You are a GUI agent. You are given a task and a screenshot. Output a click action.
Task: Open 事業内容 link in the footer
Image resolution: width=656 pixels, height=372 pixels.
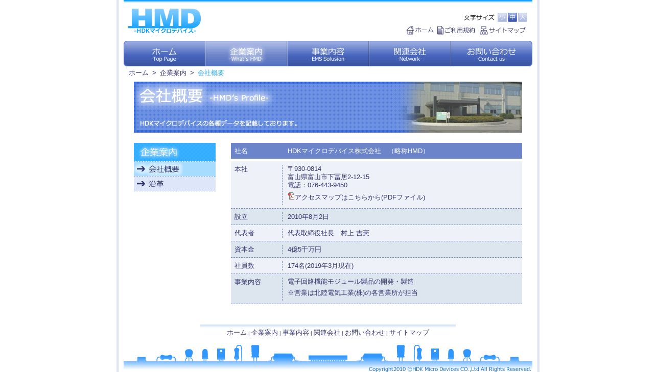point(296,333)
